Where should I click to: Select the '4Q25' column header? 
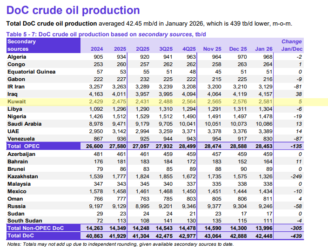point(189,49)
